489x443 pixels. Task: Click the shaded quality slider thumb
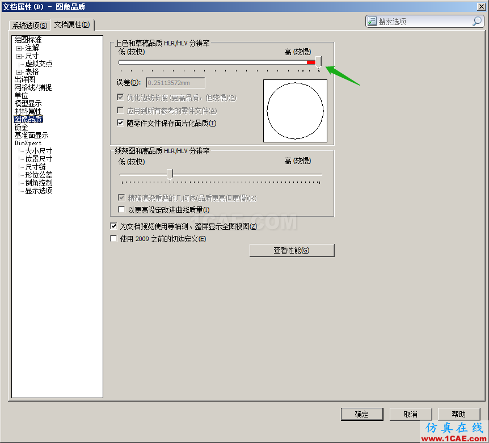318,62
